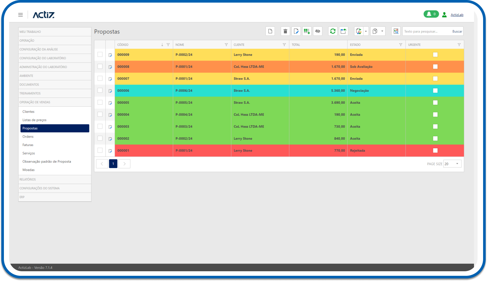This screenshot has width=487, height=281.
Task: Open the Código column filter
Action: [x=168, y=45]
